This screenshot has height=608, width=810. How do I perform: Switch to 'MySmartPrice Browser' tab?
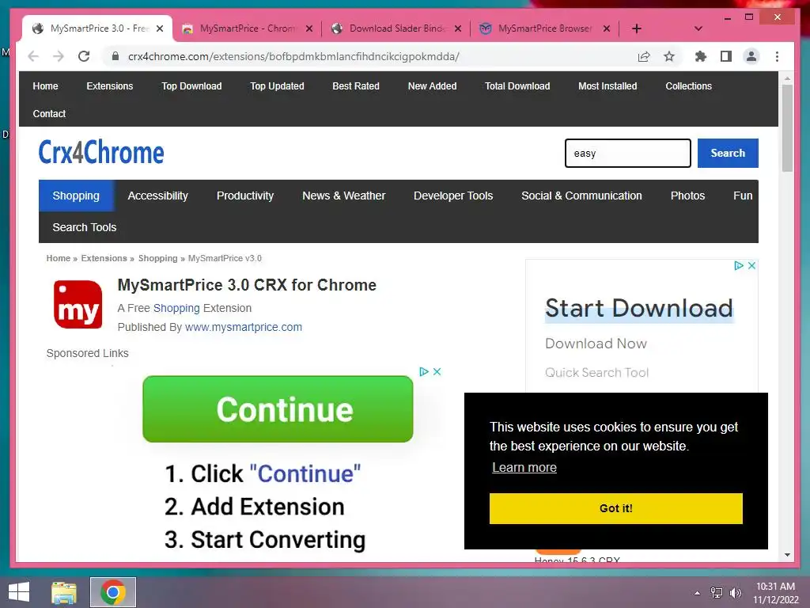[x=544, y=28]
